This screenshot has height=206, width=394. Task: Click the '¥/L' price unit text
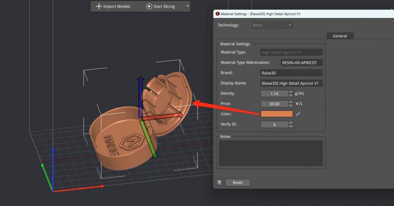(299, 104)
